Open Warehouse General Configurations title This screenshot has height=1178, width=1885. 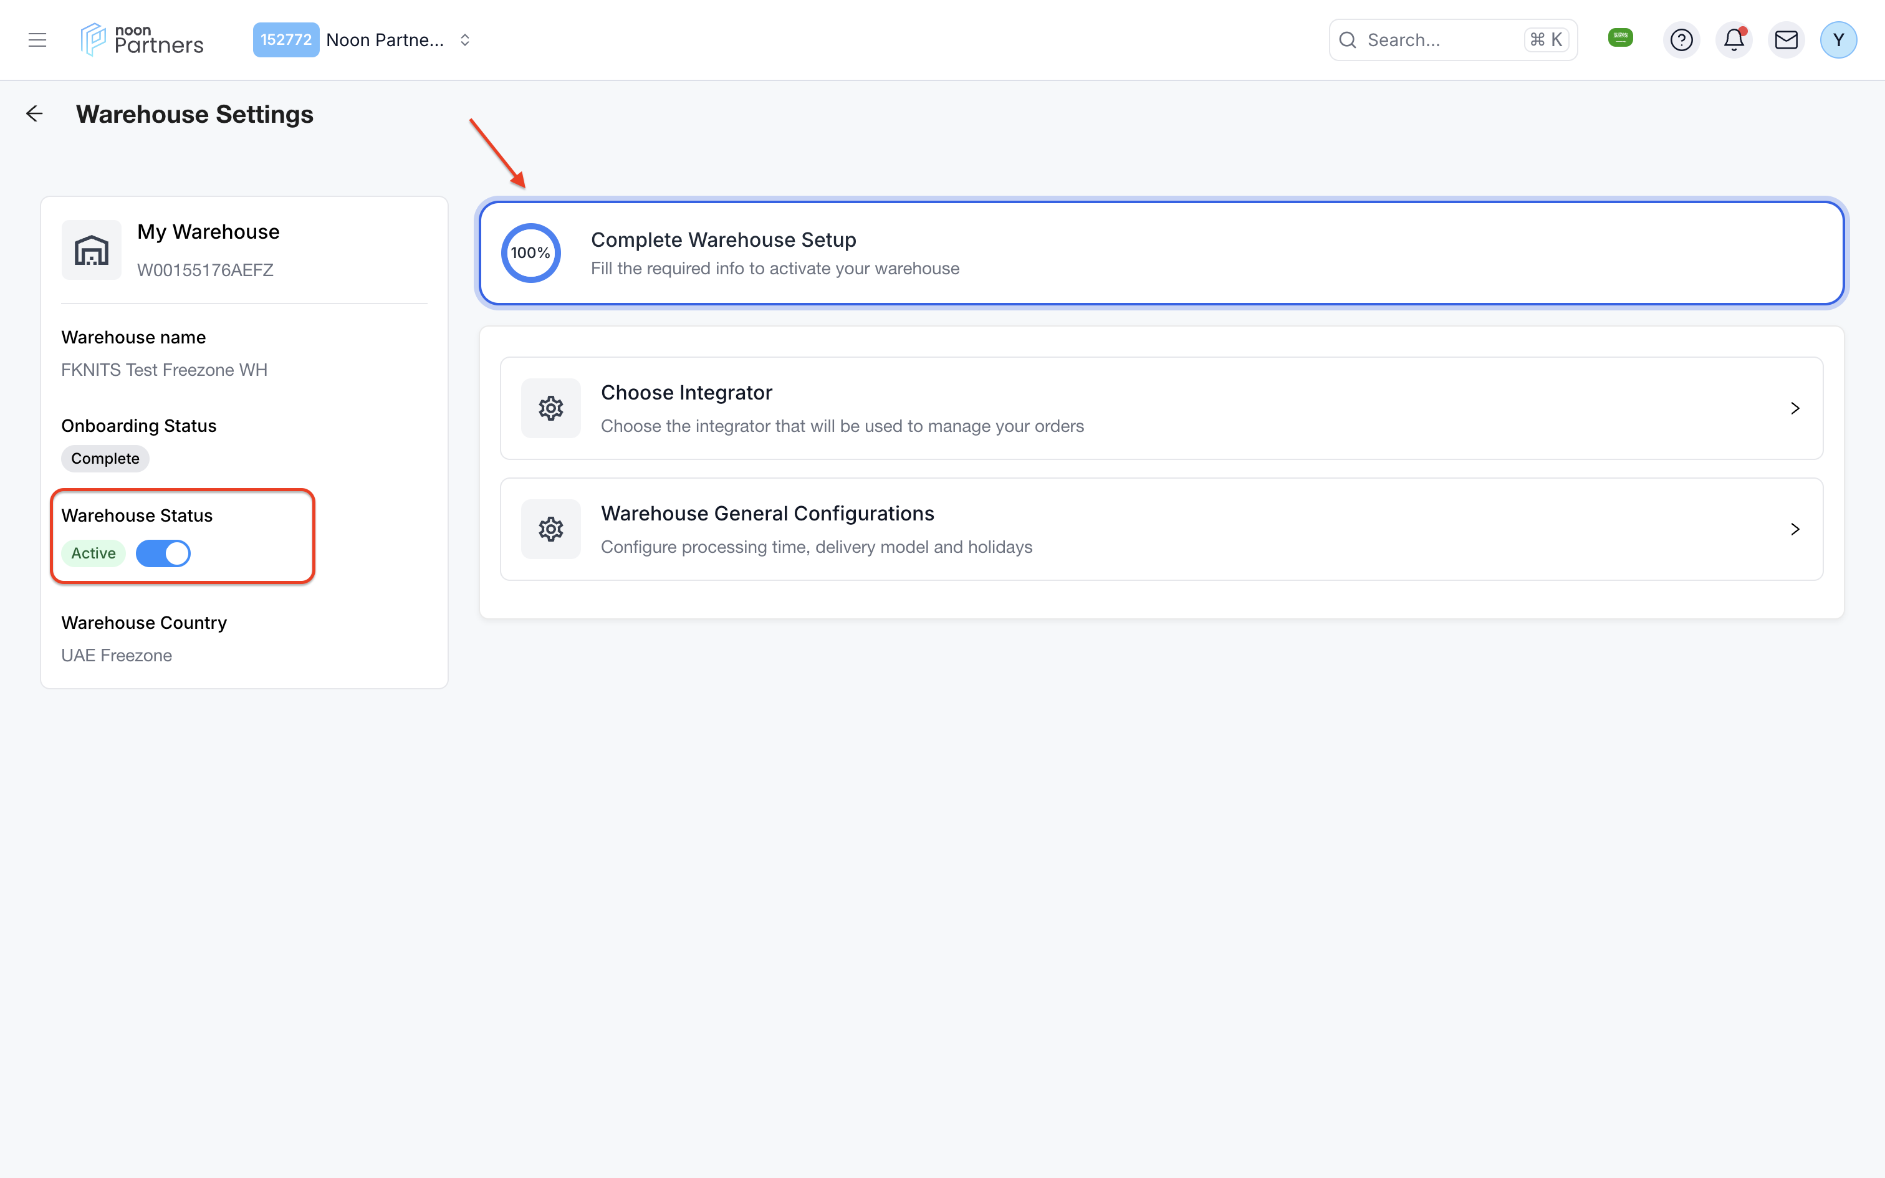pos(767,514)
